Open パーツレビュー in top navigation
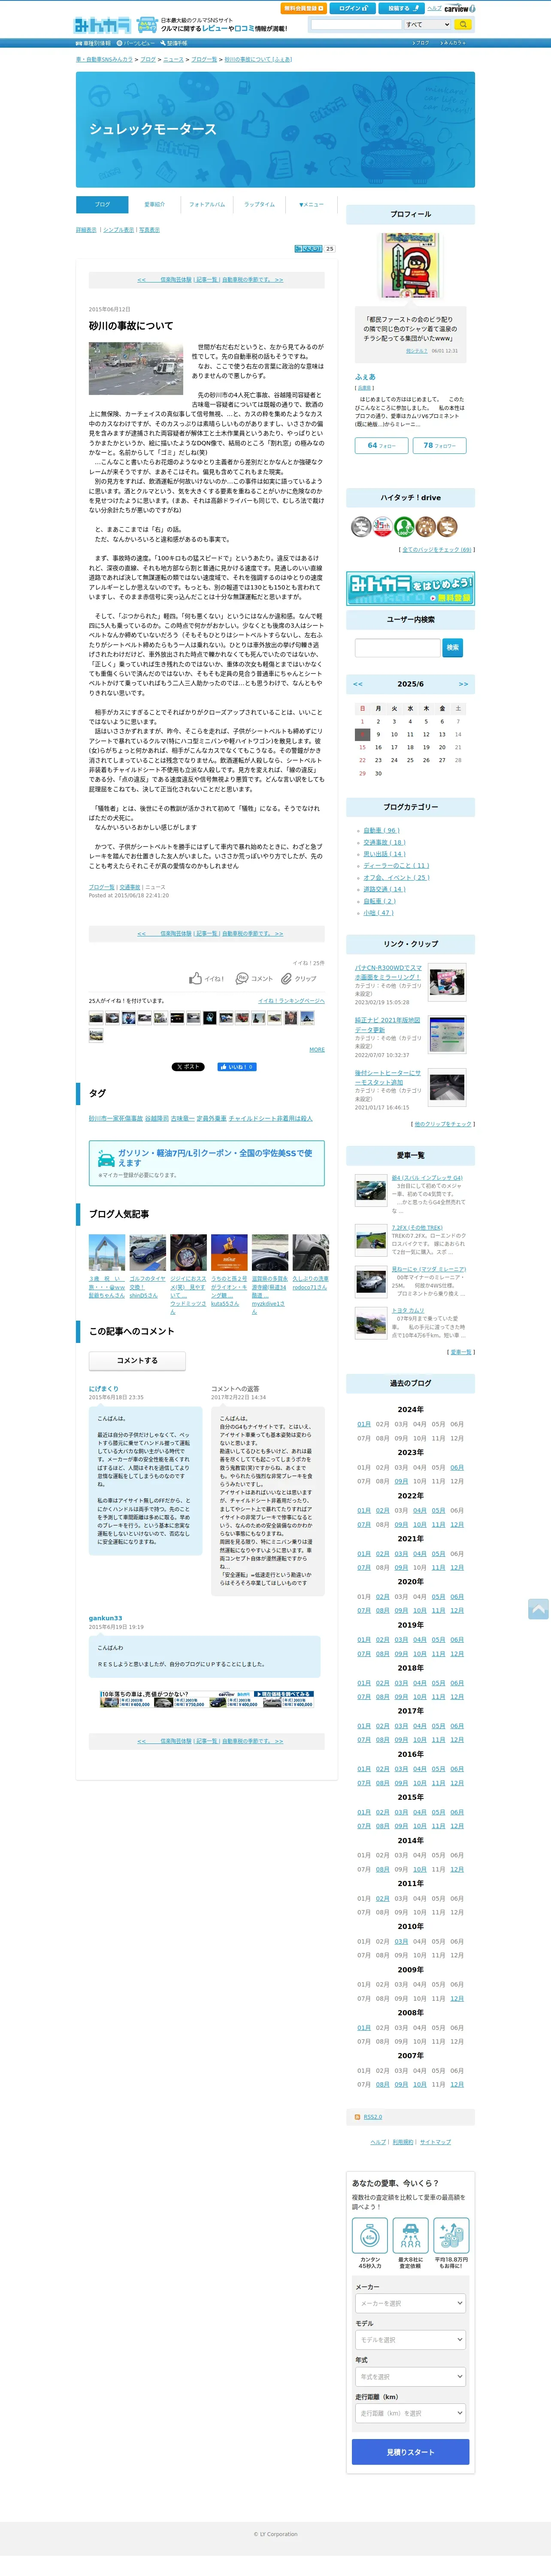 pyautogui.click(x=135, y=43)
